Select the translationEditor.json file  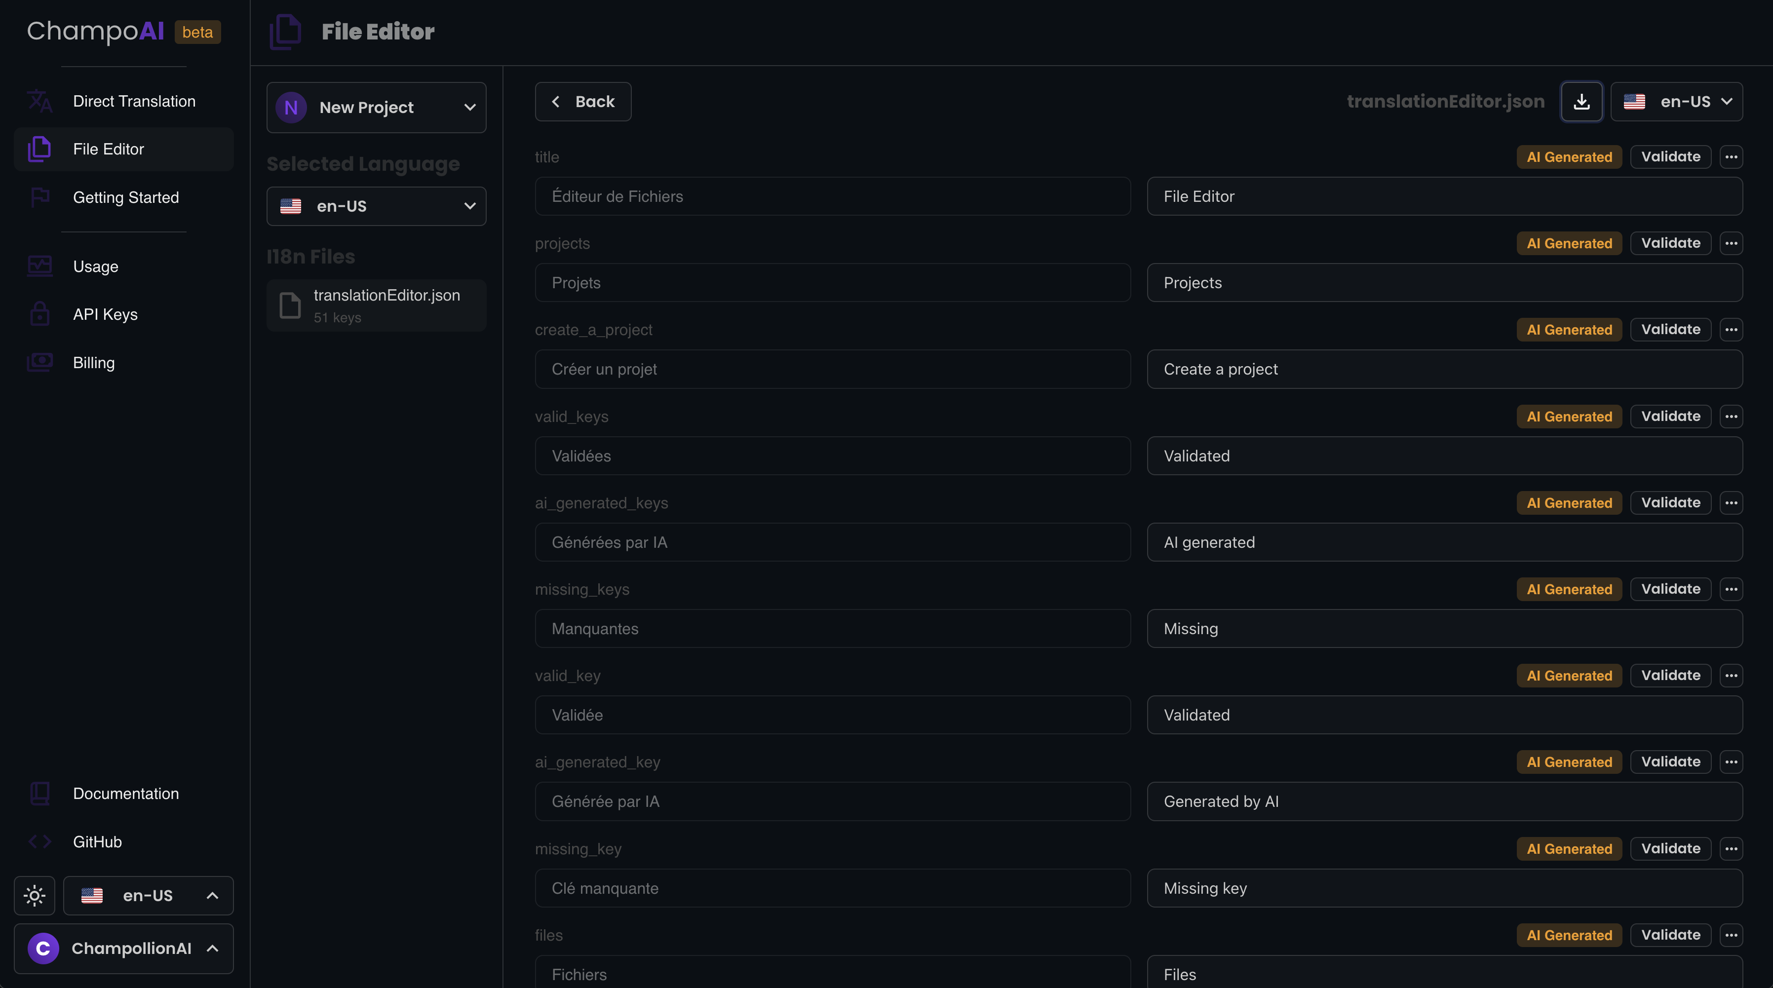[376, 305]
